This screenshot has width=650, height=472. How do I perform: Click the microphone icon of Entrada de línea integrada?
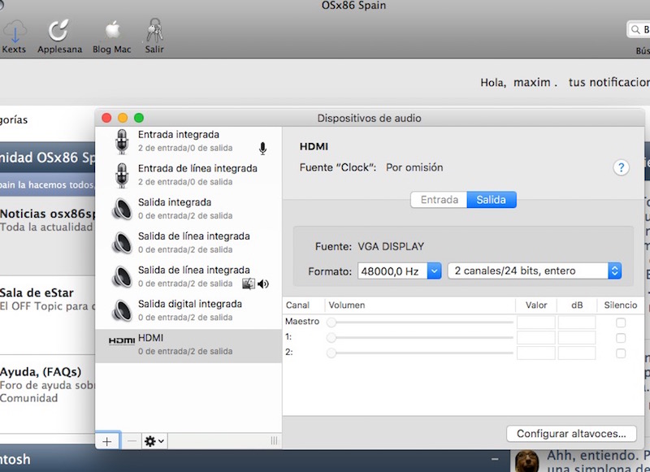coord(122,175)
